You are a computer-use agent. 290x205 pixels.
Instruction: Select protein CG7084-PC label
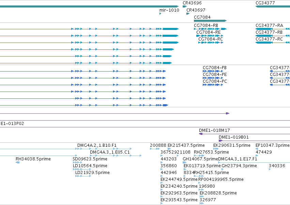click(215, 81)
